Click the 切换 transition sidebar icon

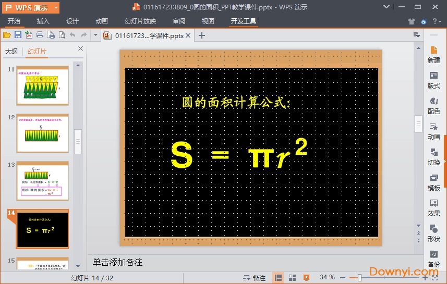[x=433, y=157]
